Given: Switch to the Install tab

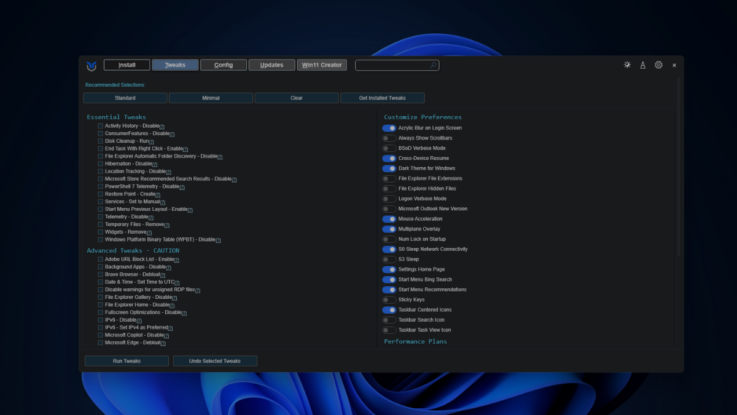Looking at the screenshot, I should pos(127,65).
